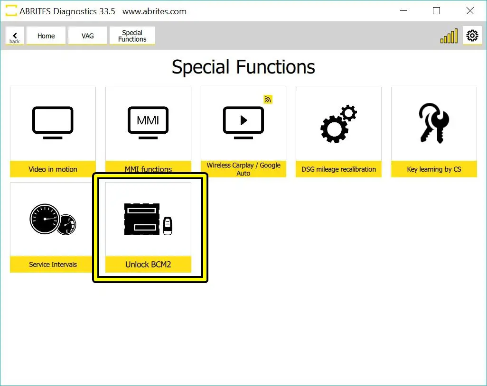The image size is (487, 386).
Task: Open settings with the gear icon
Action: click(472, 36)
